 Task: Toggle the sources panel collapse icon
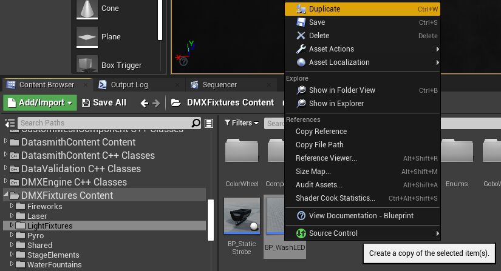tap(10, 123)
